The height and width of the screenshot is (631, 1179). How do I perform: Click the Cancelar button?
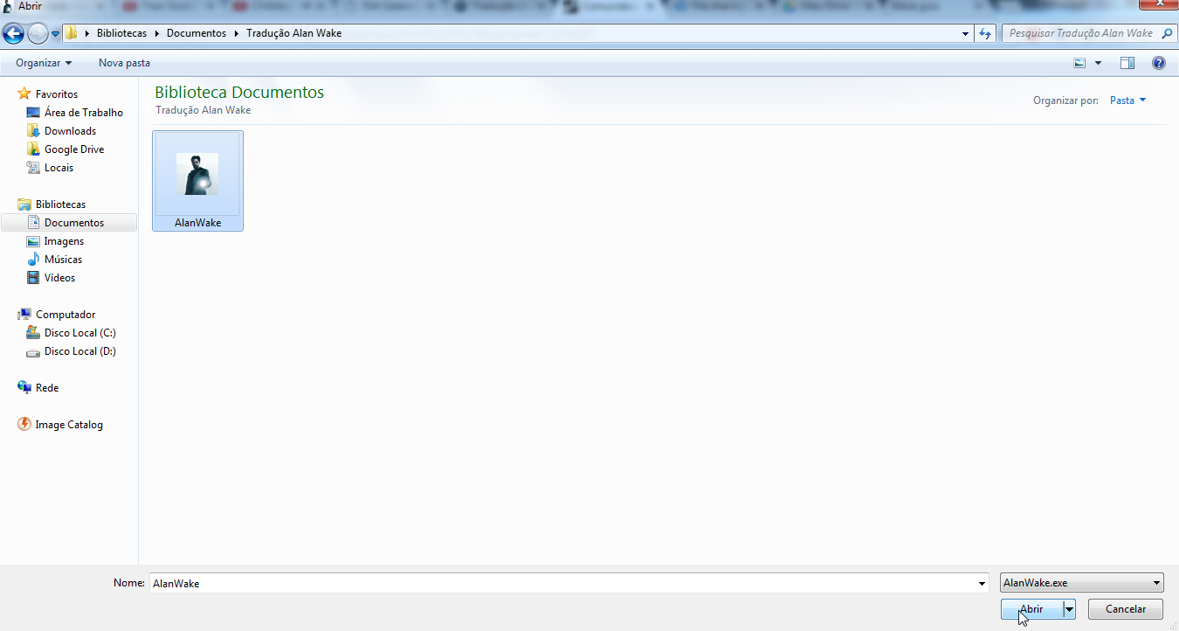(x=1126, y=609)
